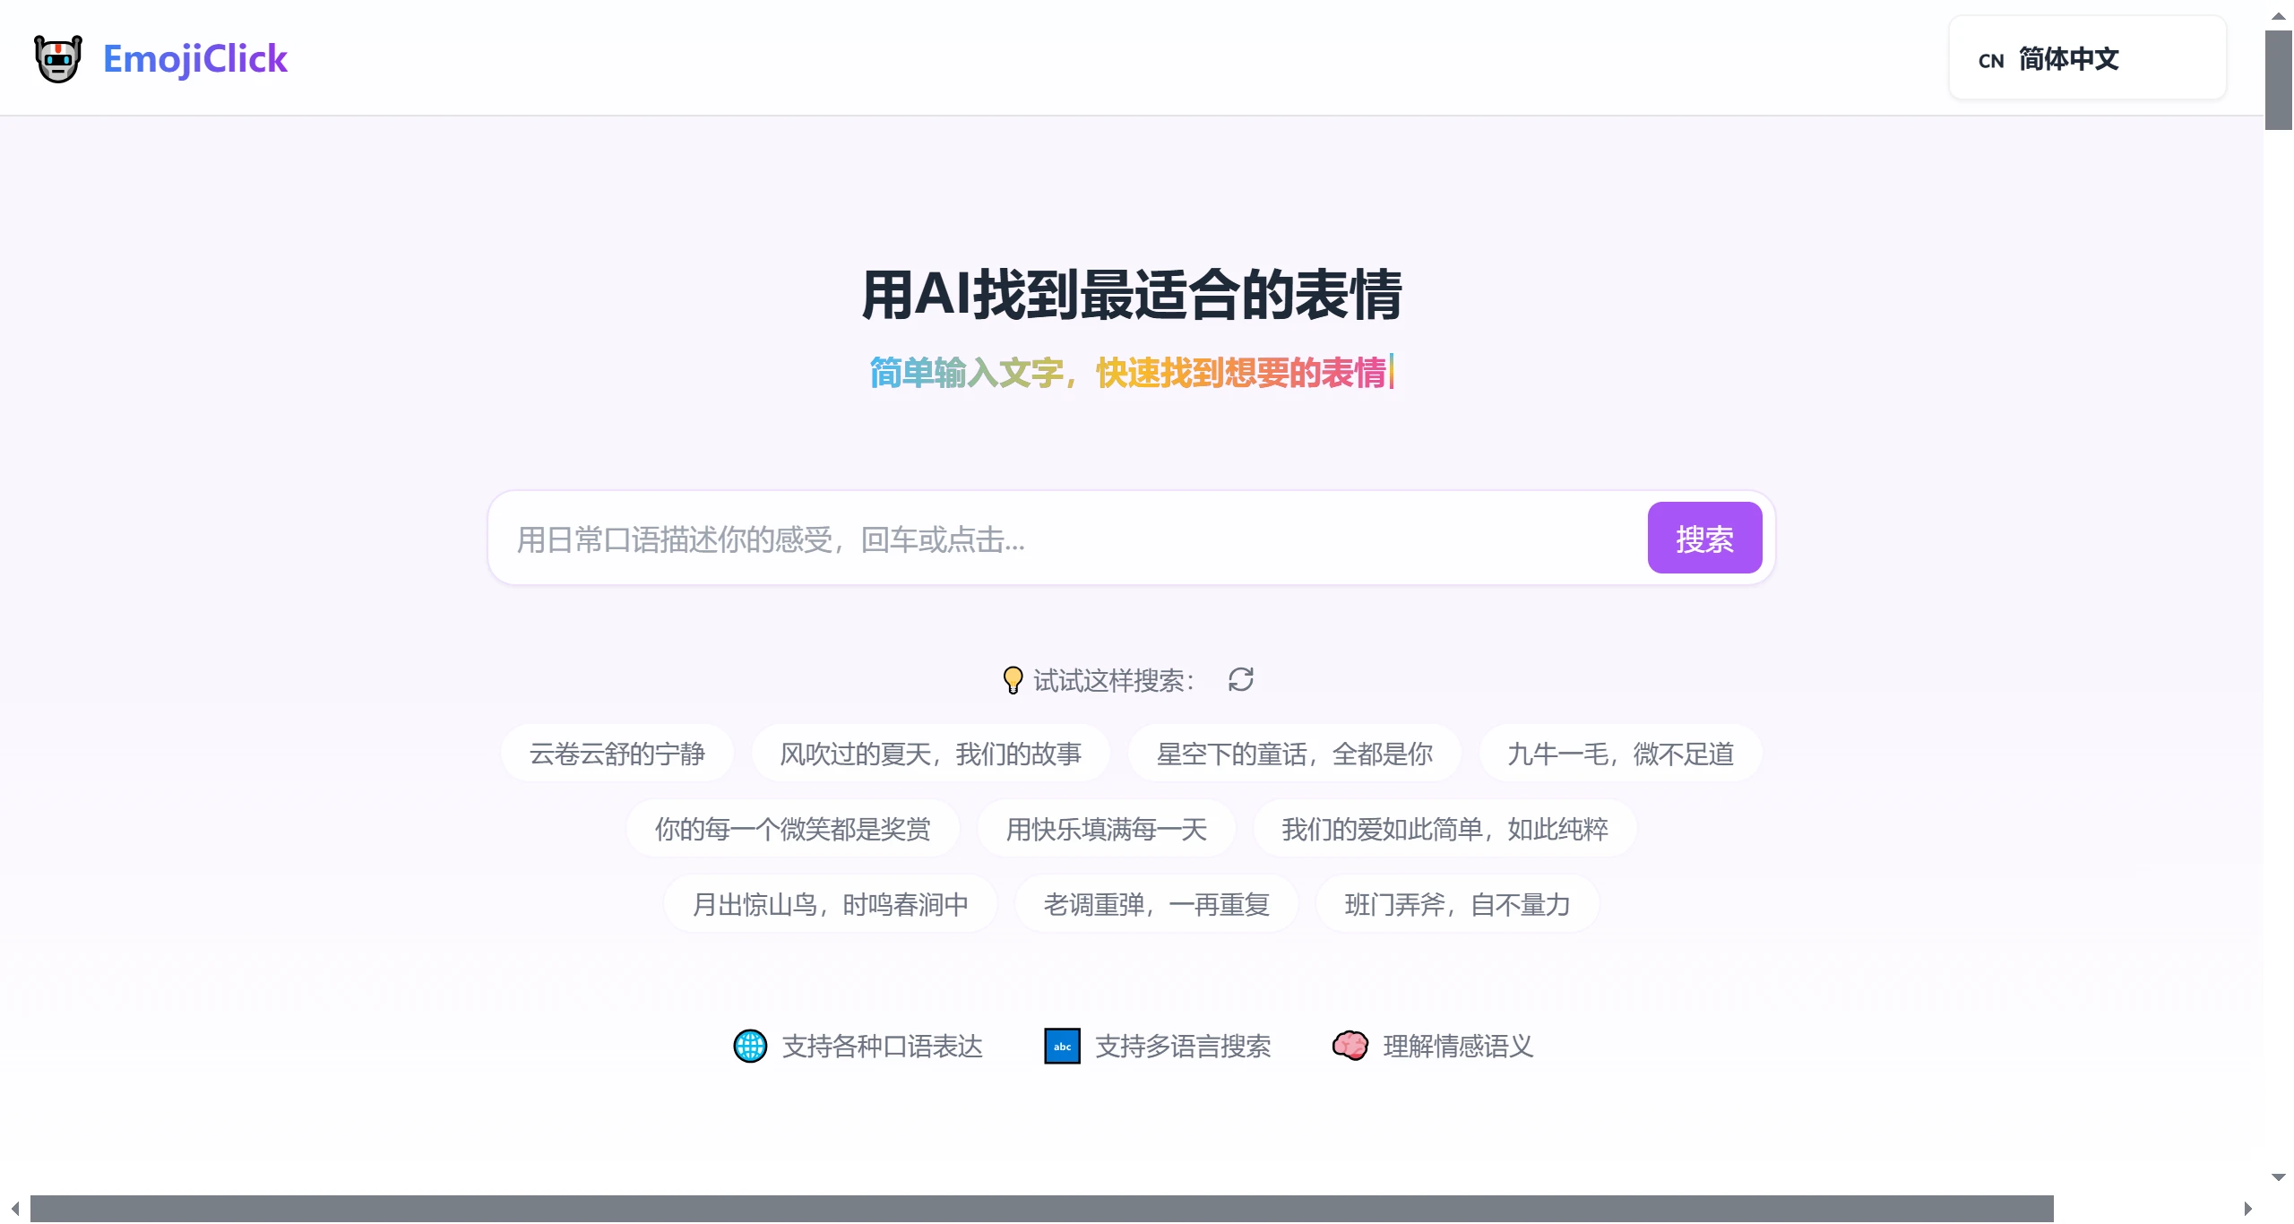Choose the 用快乐填满每一天 chip
This screenshot has width=2294, height=1224.
click(1107, 827)
